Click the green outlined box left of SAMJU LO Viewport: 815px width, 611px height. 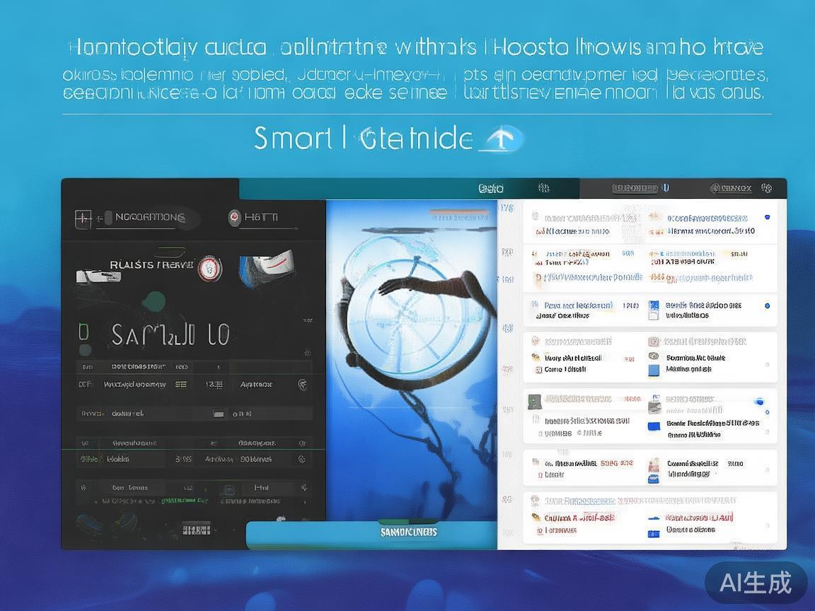(83, 332)
